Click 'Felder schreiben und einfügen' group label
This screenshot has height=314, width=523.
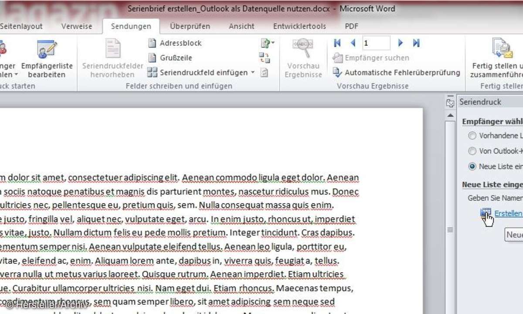click(x=179, y=86)
